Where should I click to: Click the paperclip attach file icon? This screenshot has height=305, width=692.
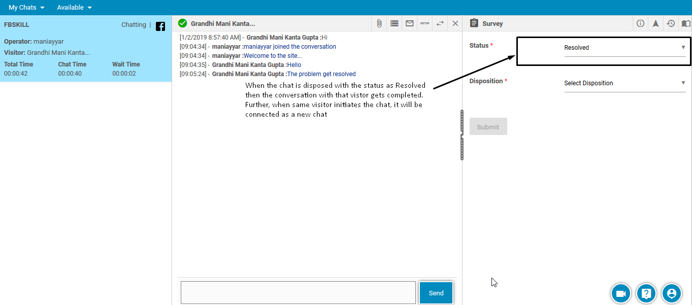(x=379, y=23)
